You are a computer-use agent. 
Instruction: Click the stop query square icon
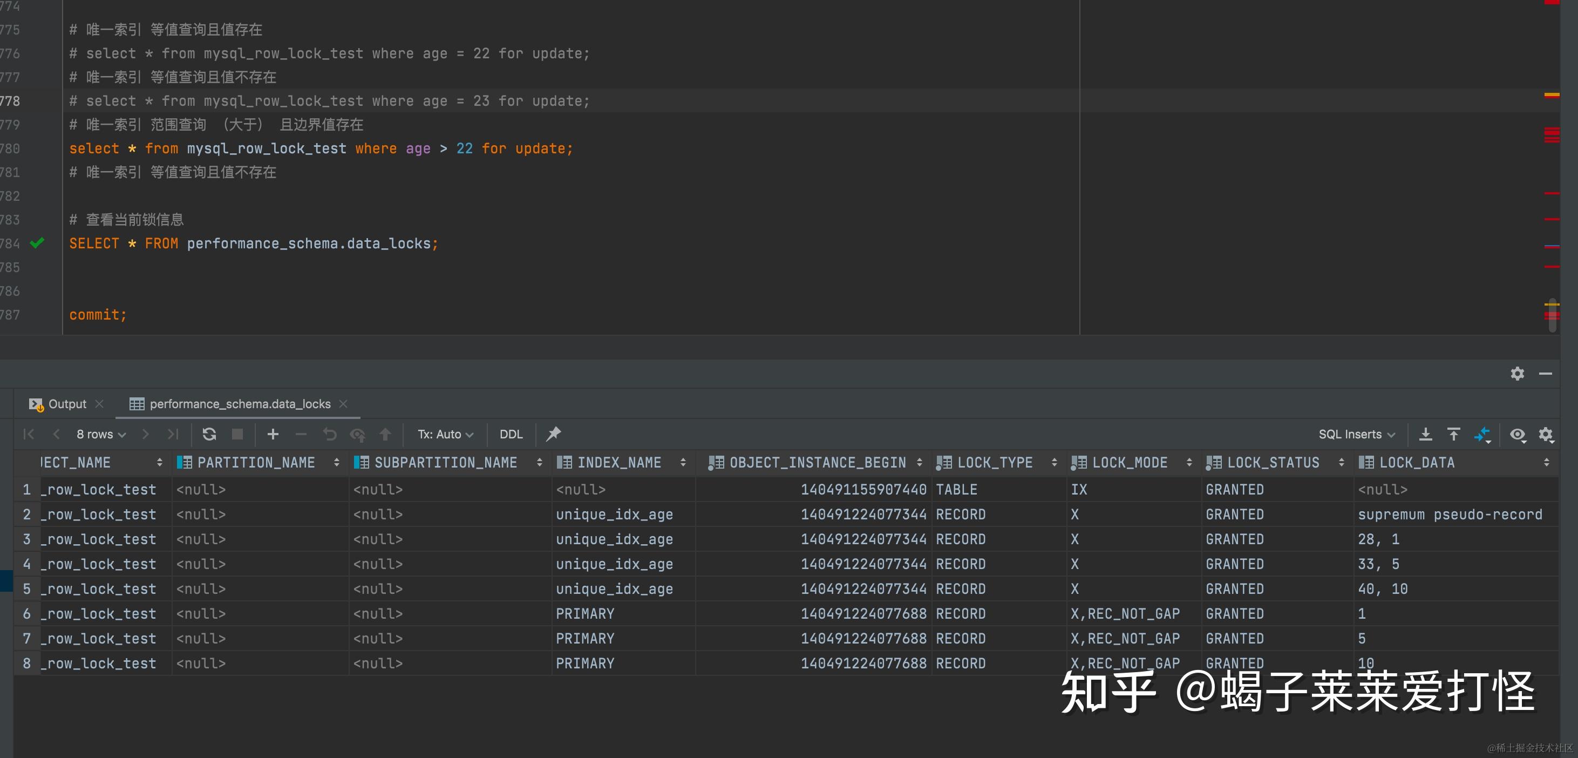tap(237, 434)
